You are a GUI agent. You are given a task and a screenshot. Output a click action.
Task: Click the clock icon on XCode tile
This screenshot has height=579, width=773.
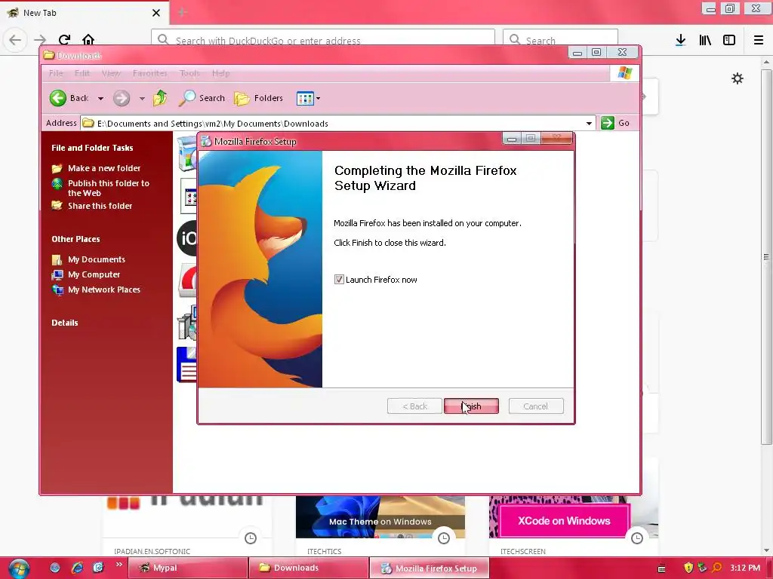[637, 538]
